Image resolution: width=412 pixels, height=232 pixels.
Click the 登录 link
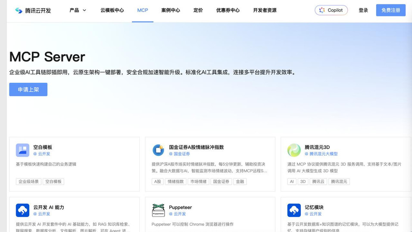click(x=363, y=10)
